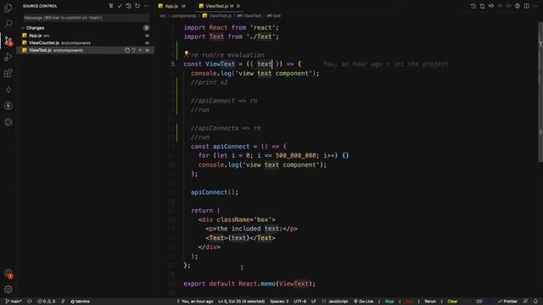Split the editor to the right
This screenshot has width=543, height=305.
coord(526,6)
